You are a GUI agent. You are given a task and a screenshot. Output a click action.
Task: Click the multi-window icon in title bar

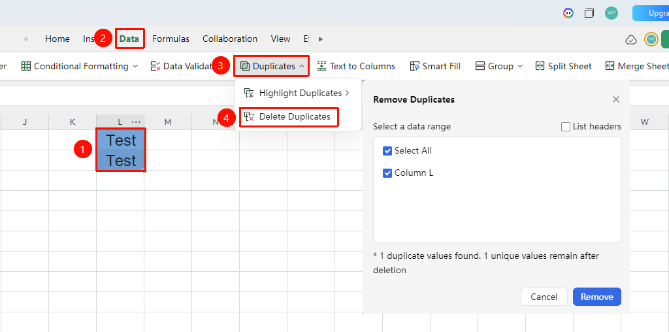[x=589, y=13]
